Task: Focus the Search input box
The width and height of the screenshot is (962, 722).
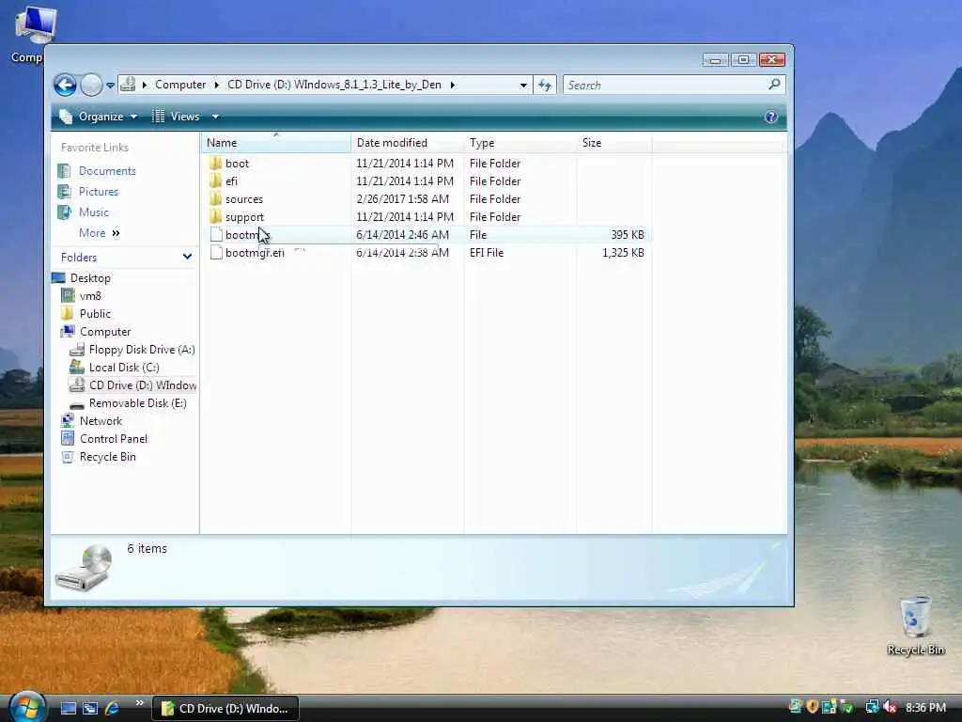Action: [x=664, y=86]
